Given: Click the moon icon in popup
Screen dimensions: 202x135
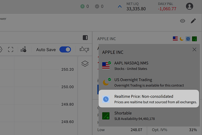Looking at the screenshot, I should (106, 83).
